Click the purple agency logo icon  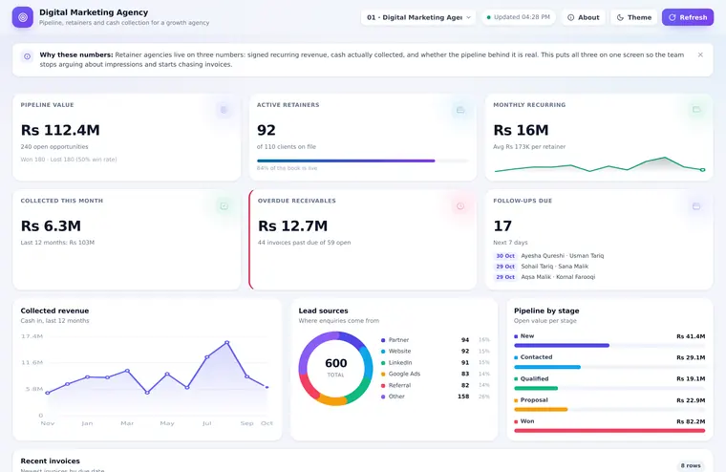tap(23, 17)
